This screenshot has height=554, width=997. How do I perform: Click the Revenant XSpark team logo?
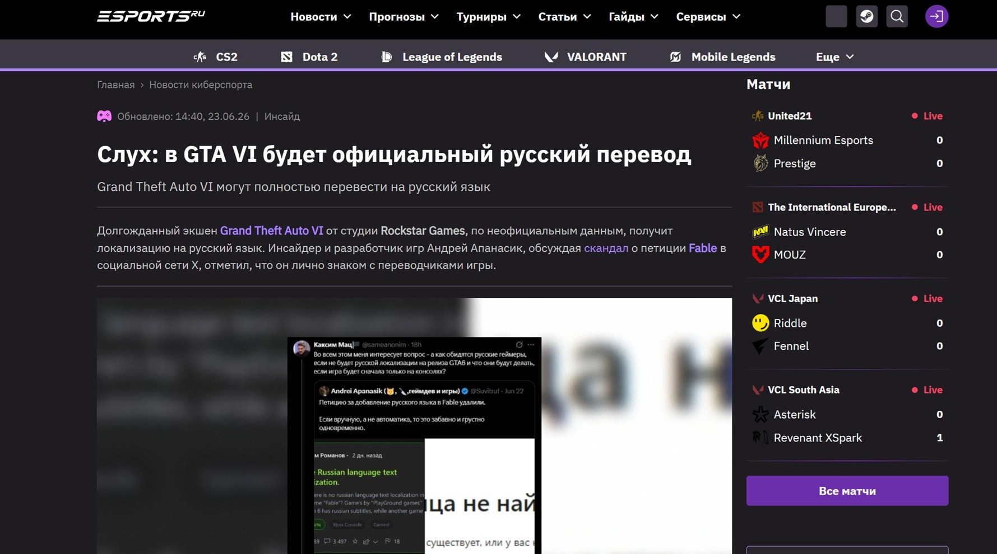(x=760, y=438)
